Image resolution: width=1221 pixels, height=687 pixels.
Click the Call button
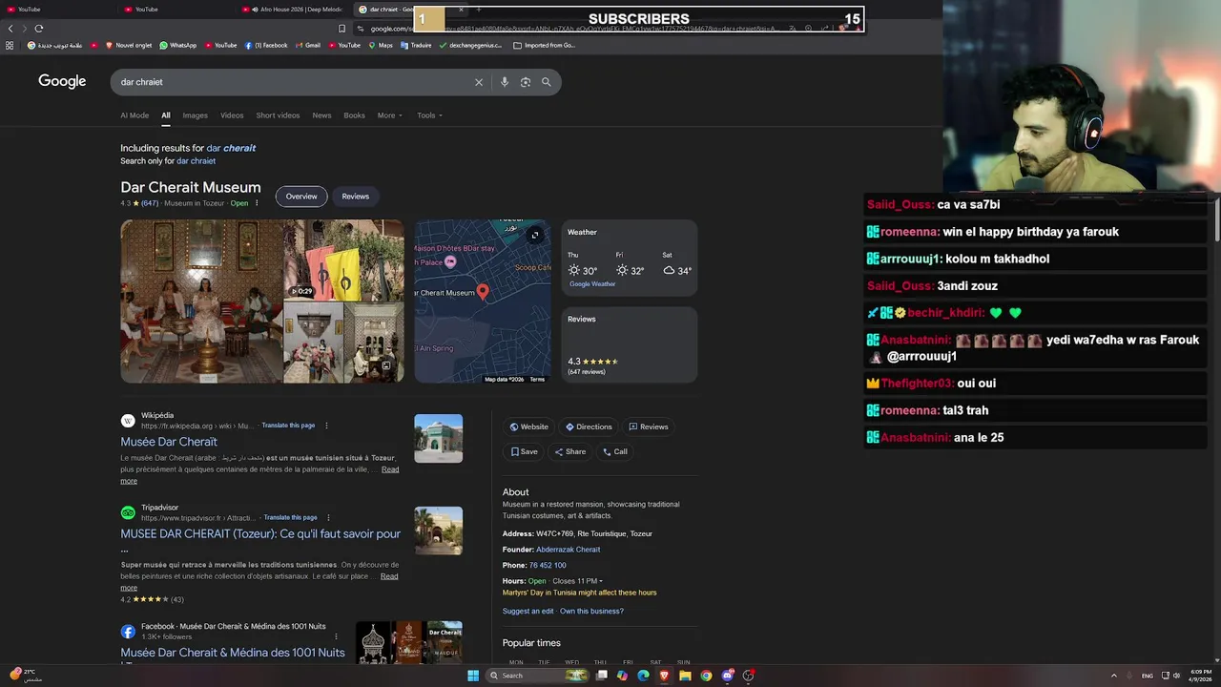[615, 451]
